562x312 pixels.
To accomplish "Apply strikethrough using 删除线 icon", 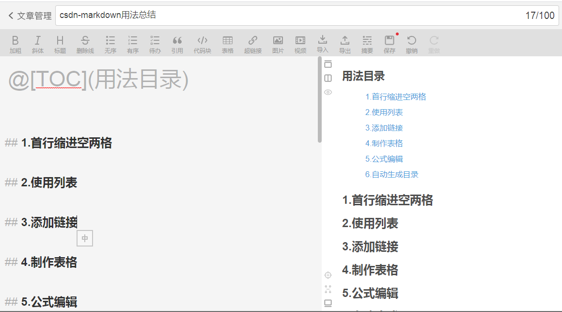I will coord(85,43).
